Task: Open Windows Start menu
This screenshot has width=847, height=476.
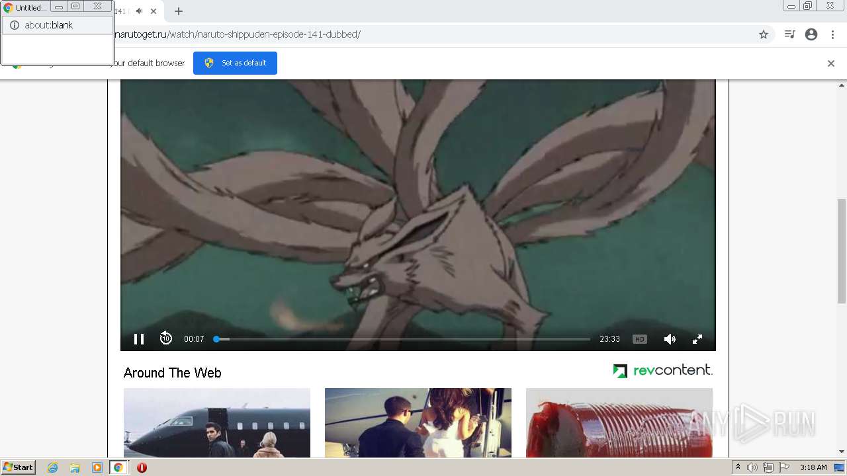Action: 19,467
